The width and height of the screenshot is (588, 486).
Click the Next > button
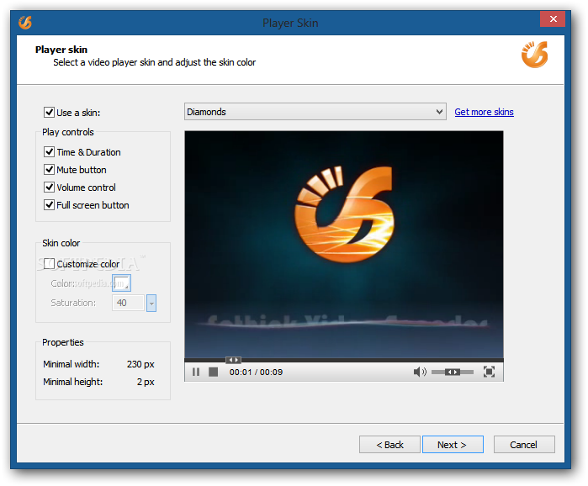[x=453, y=445]
